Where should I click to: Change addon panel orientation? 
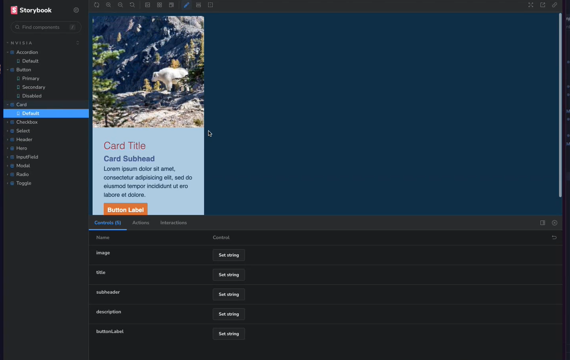[542, 223]
